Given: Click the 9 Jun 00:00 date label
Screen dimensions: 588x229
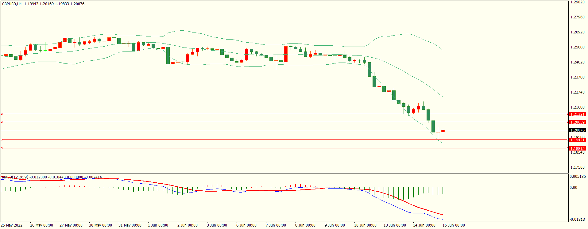Looking at the screenshot, I should tap(335, 225).
